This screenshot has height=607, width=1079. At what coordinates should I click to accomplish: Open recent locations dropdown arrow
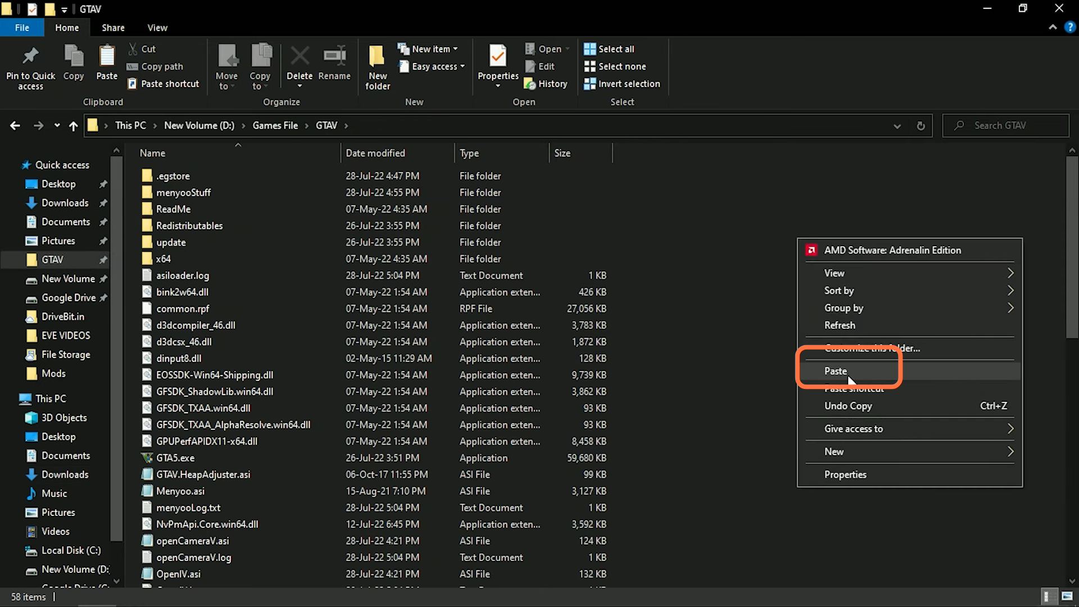(57, 126)
